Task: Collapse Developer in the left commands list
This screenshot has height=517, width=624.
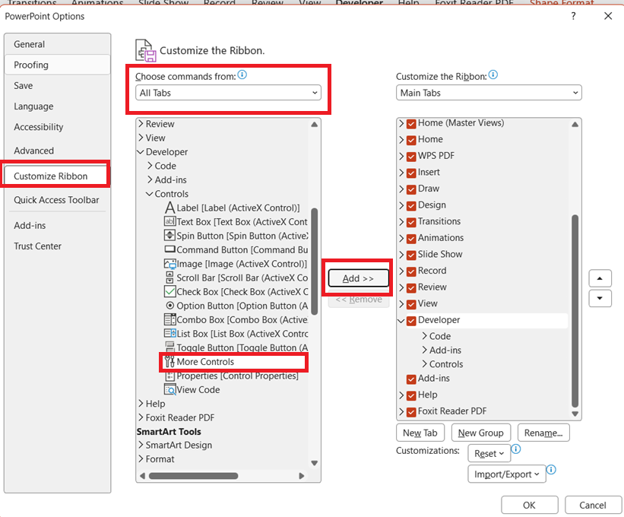Action: pos(141,151)
